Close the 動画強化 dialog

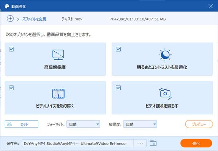tap(210, 6)
